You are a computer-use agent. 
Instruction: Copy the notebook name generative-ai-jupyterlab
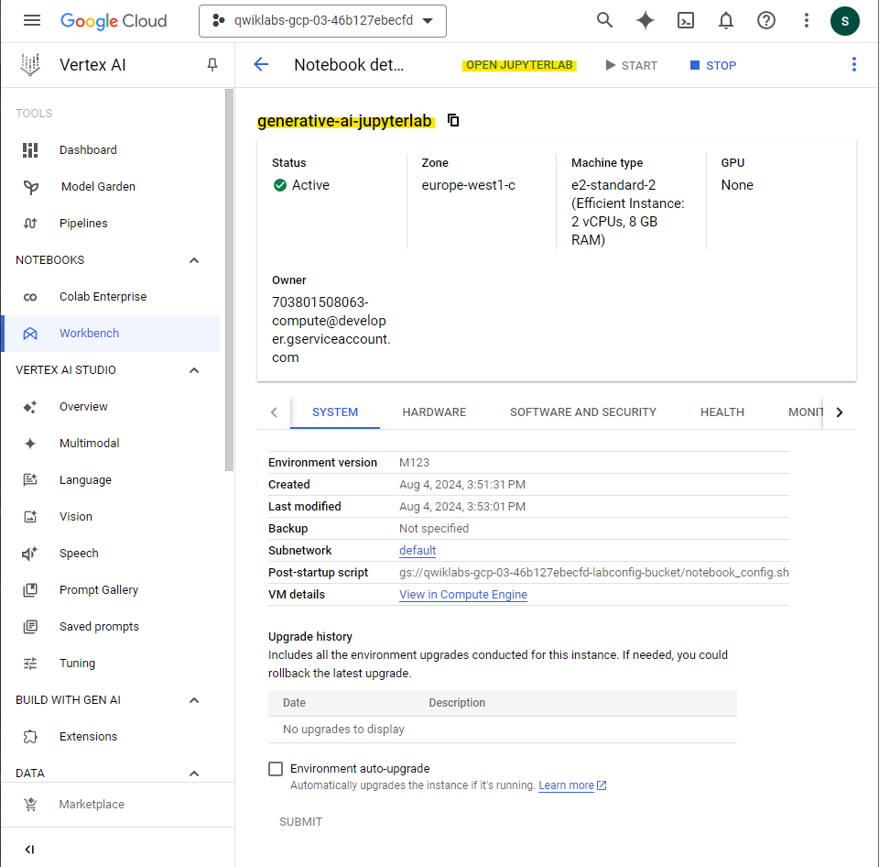(x=453, y=120)
